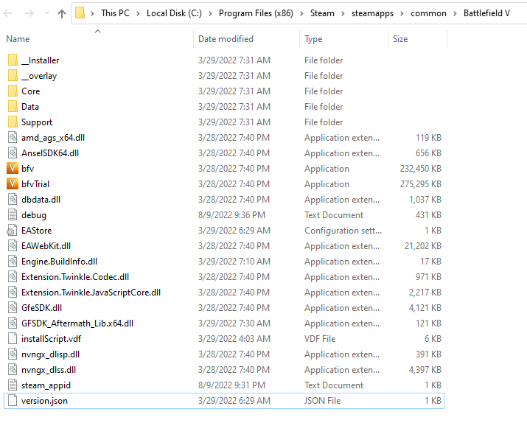Select Engine.BuildInfo.dll file icon

coord(13,261)
